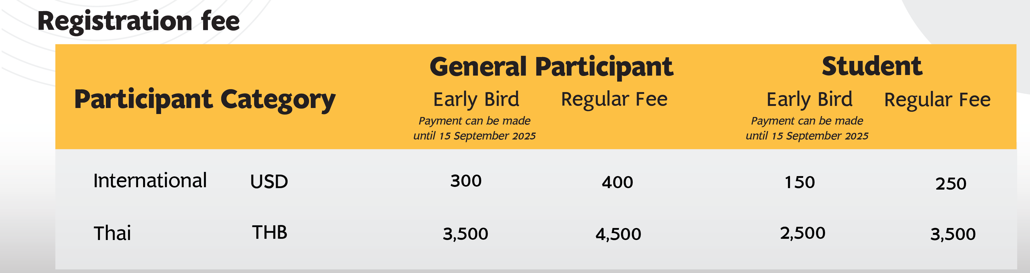Select the 2,500 THB fee value
Viewport: 1030px width, 273px height.
pyautogui.click(x=803, y=233)
